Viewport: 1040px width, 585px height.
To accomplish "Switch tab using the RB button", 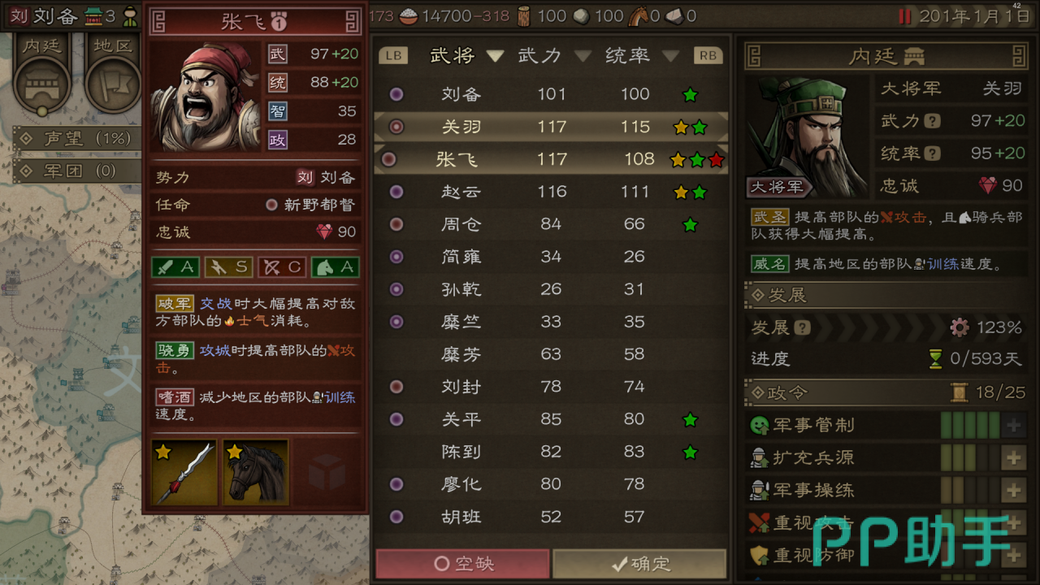I will (708, 55).
